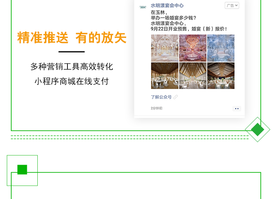Viewport: 272px width, 199px height.
Task: Click the 多种营销工具高效转化 text line
Action: (x=72, y=67)
